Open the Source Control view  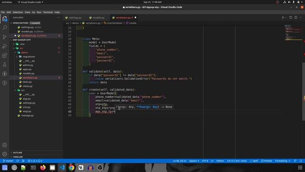pos(4,37)
